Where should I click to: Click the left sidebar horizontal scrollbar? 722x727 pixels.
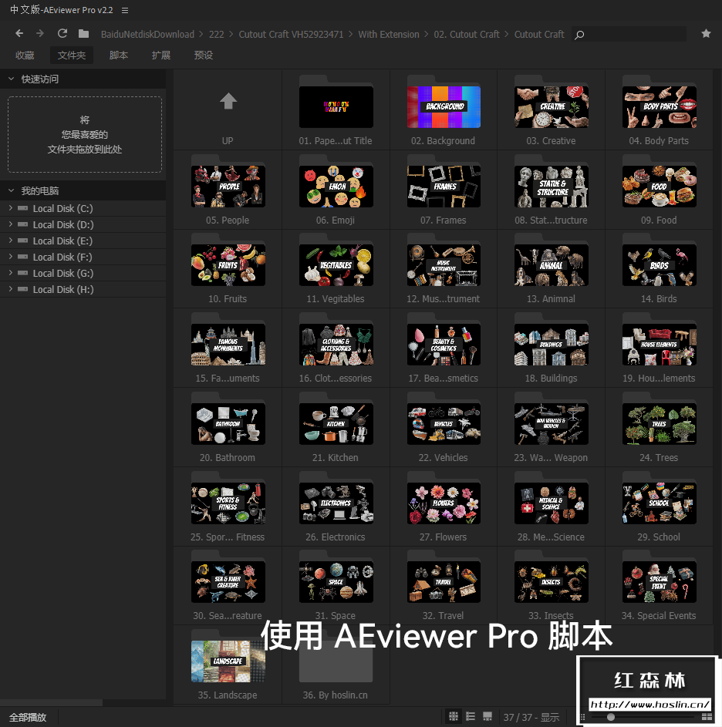tap(51, 702)
